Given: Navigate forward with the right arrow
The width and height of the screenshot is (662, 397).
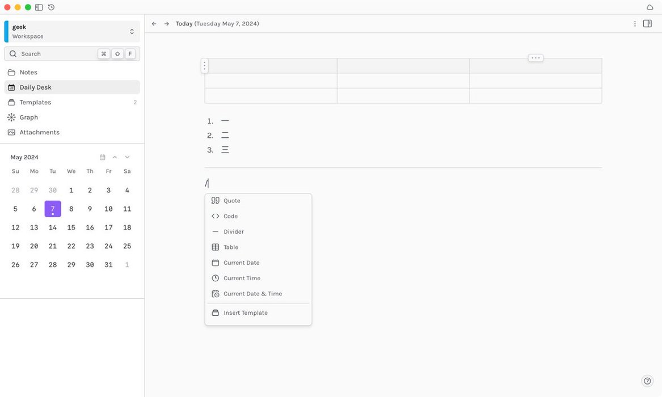Looking at the screenshot, I should [x=167, y=24].
